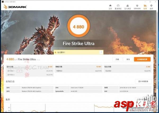Click the physics score row (物理分数)
This screenshot has width=159, height=113.
click(x=78, y=67)
